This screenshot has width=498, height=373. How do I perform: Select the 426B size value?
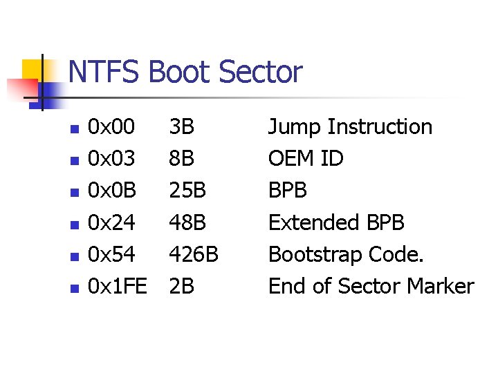tap(194, 254)
